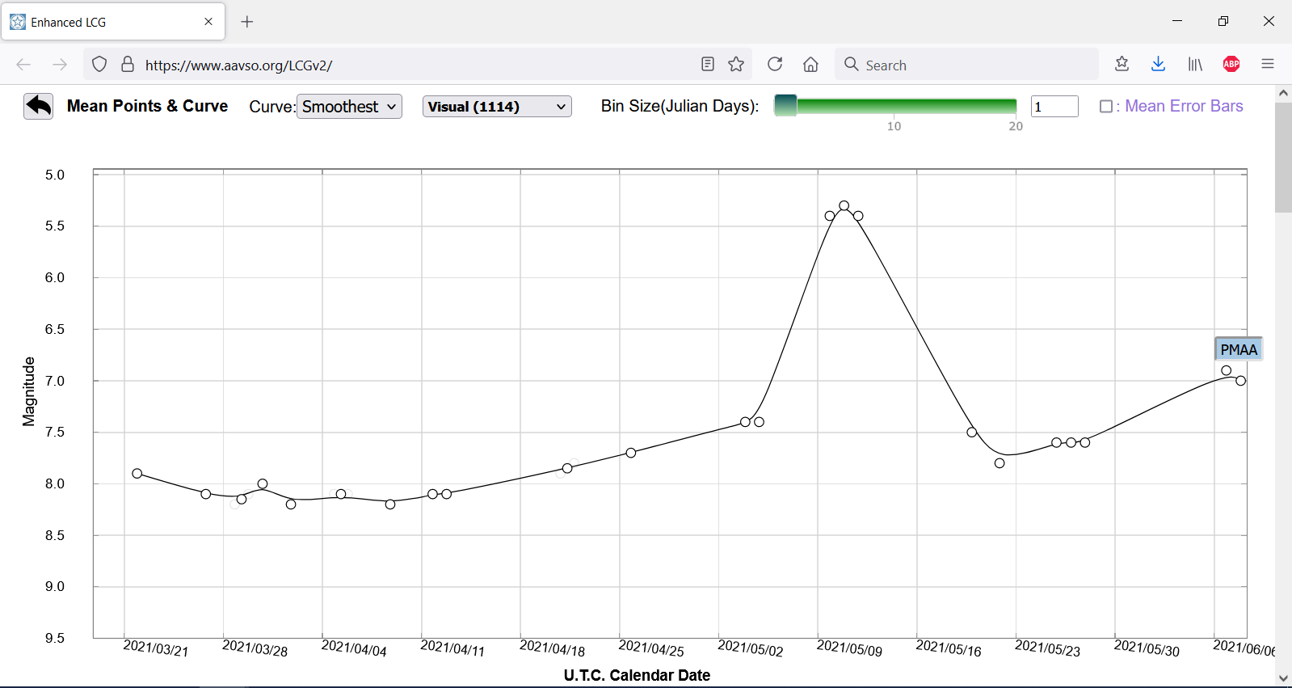The image size is (1292, 688).
Task: Bookmark this page with the star icon
Action: point(736,65)
